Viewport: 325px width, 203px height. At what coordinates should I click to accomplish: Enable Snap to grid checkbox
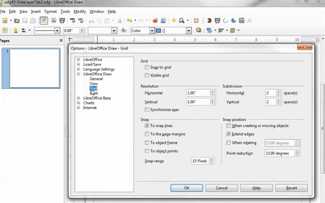(147, 67)
